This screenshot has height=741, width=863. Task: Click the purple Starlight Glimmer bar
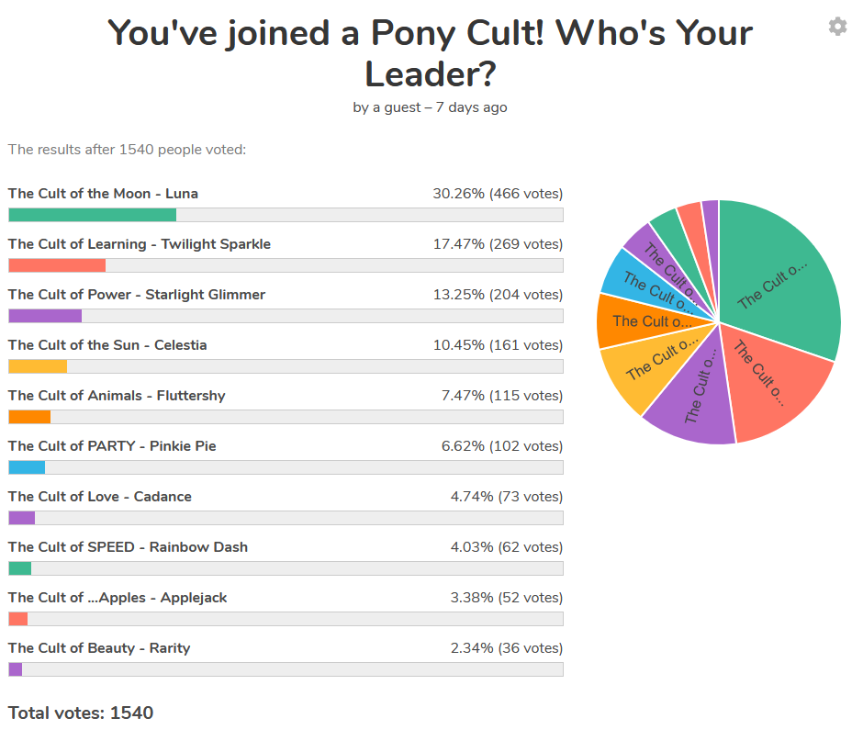coord(45,316)
